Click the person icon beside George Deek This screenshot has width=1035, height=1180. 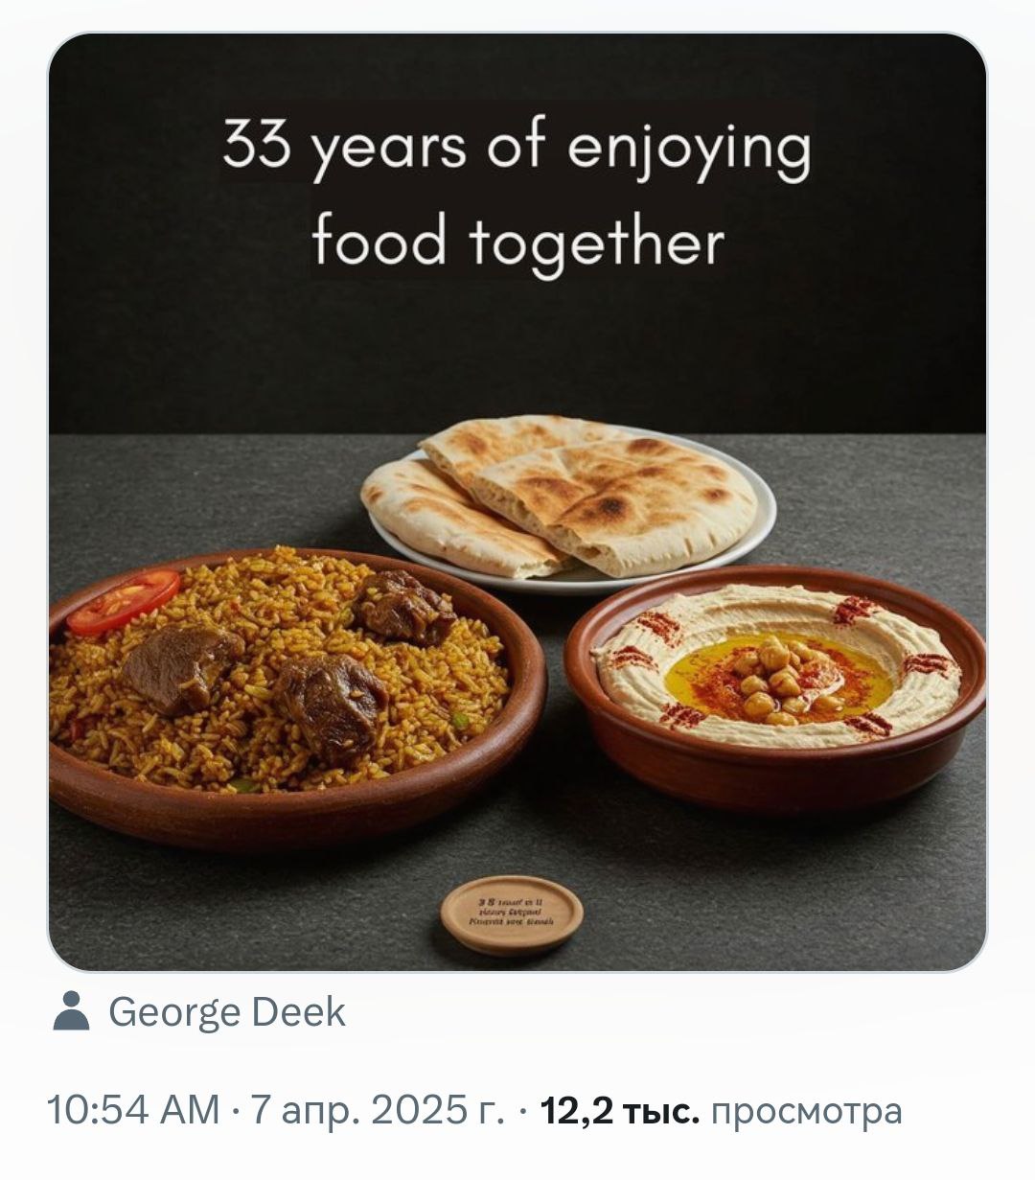coord(72,1012)
